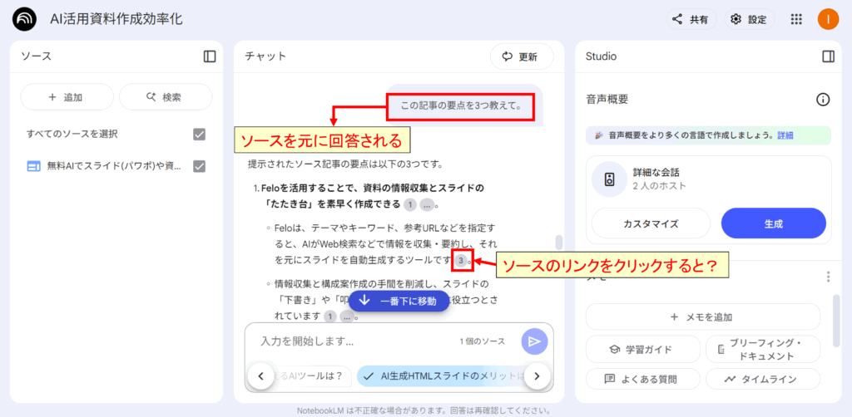
Task: Click the jump to bottom button
Action: tap(399, 301)
